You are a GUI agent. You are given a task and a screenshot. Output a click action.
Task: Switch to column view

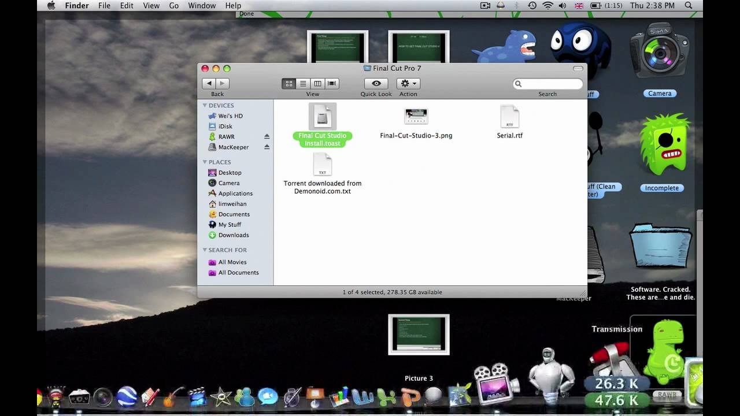click(317, 84)
